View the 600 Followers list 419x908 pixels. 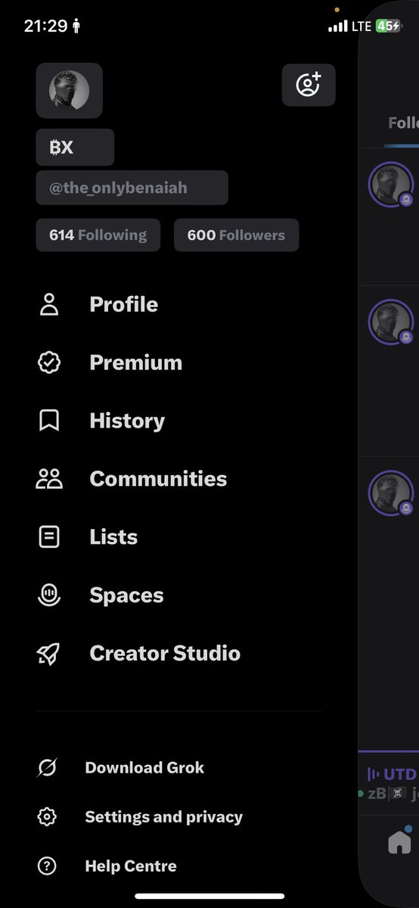coord(236,235)
